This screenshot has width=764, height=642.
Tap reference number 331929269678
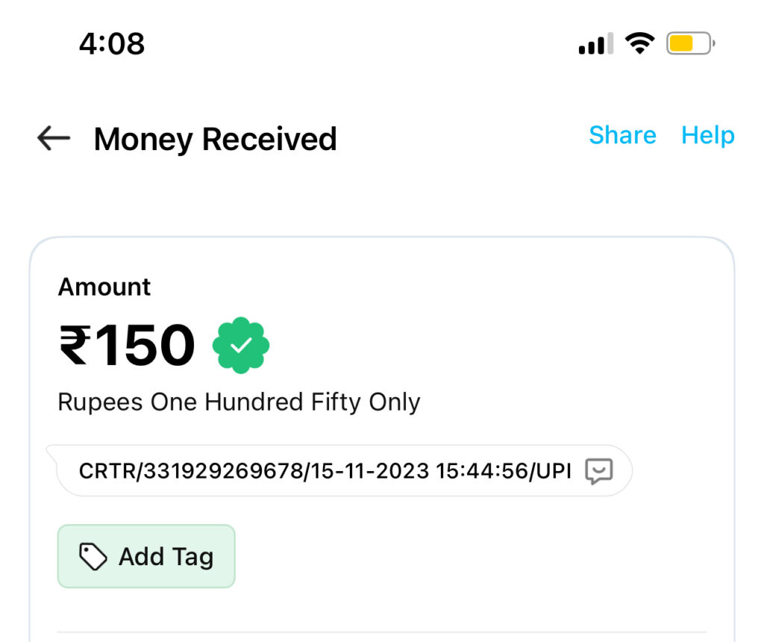point(222,471)
